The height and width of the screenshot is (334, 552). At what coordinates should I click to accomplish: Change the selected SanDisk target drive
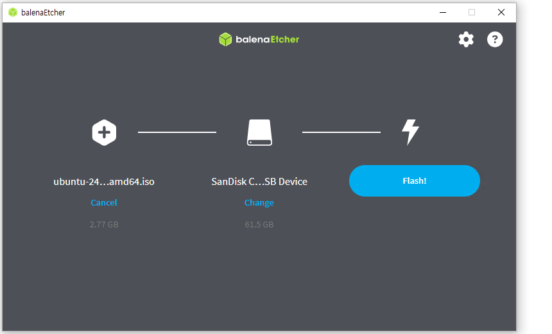259,202
